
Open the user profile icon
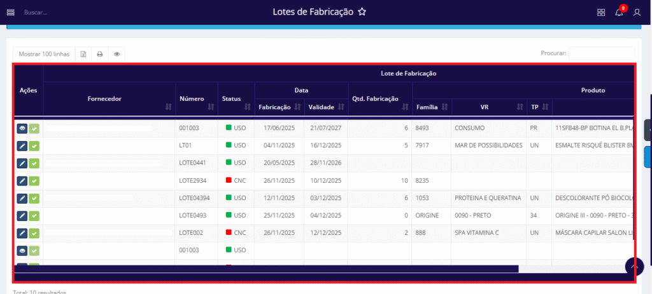point(637,13)
